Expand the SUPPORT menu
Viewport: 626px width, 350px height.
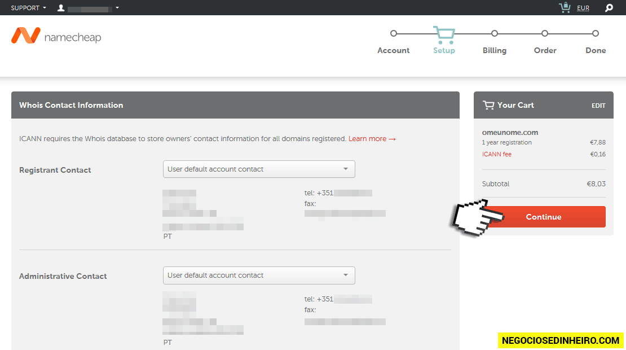(x=28, y=8)
